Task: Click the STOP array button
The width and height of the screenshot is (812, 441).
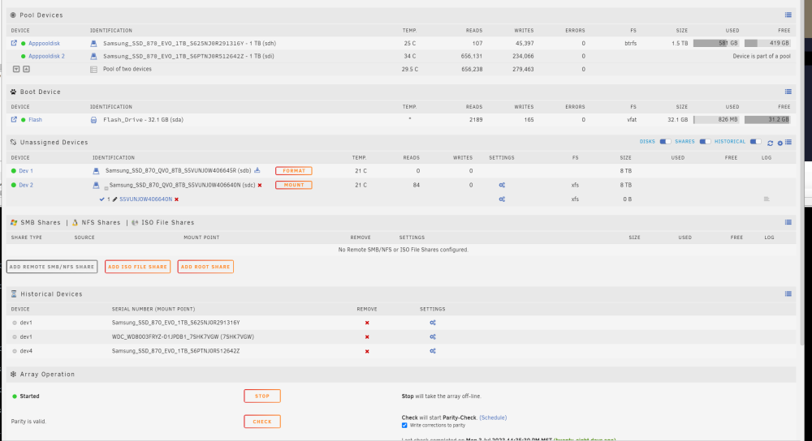Action: [262, 396]
